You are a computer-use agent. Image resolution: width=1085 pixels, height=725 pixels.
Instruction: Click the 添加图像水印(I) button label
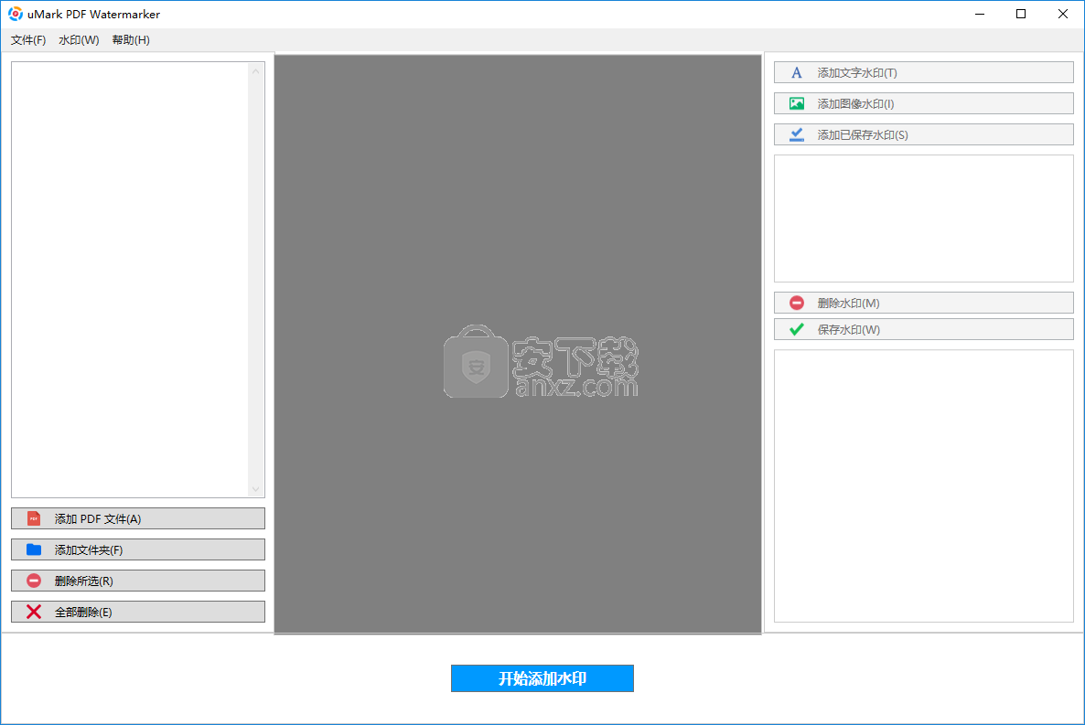click(856, 104)
